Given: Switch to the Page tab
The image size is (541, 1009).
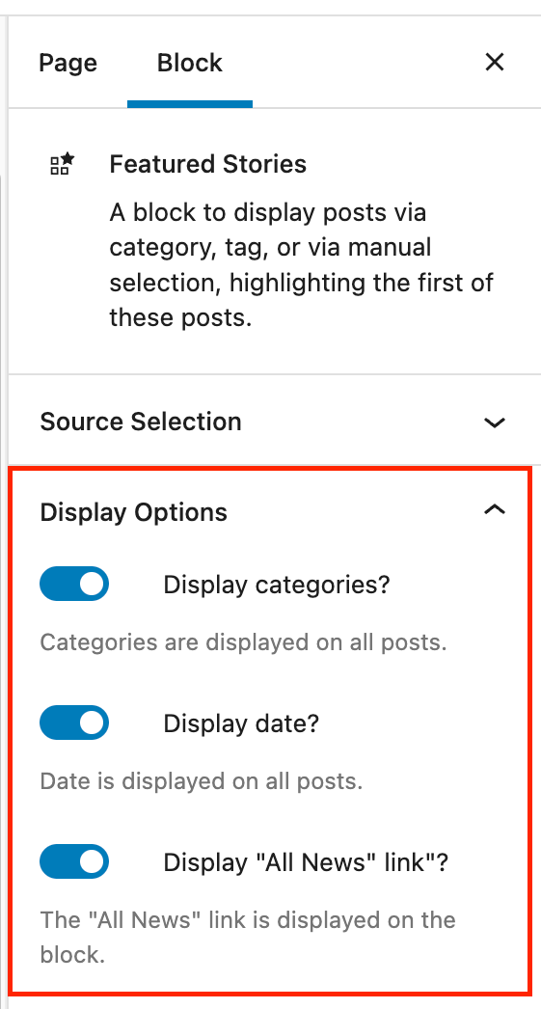Looking at the screenshot, I should pos(68,63).
